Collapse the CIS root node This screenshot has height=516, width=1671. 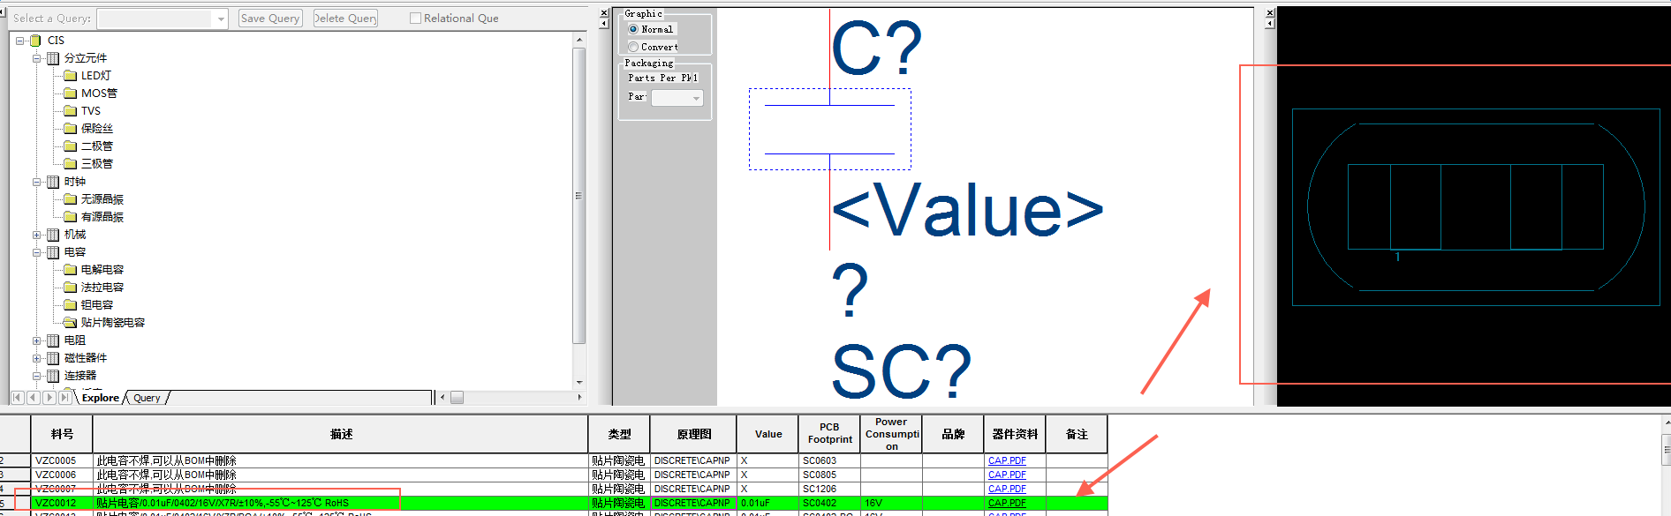click(19, 41)
